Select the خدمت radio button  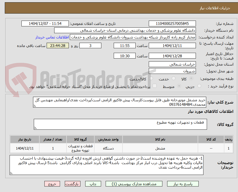(x=173, y=78)
